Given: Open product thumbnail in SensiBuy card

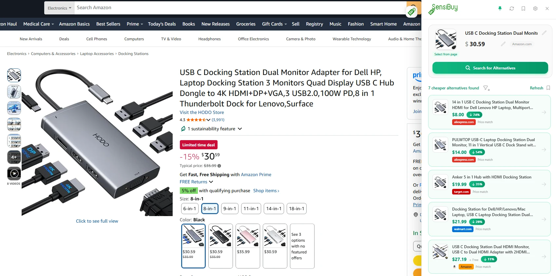Looking at the screenshot, I should (x=446, y=39).
